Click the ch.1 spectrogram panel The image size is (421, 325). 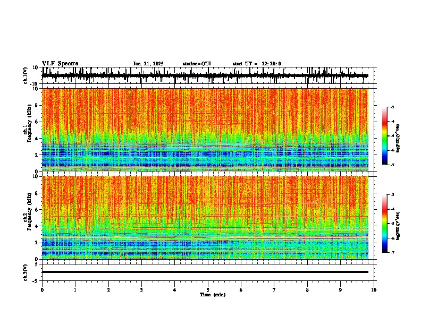(x=205, y=130)
